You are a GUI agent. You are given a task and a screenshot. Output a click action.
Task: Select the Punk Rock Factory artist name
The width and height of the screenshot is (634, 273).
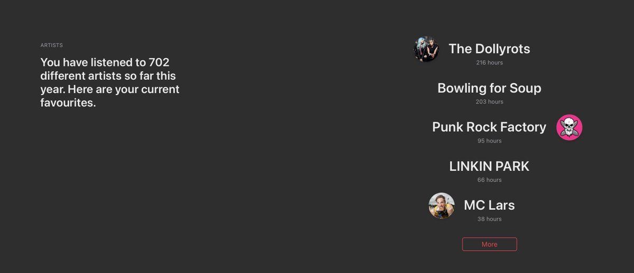coord(489,127)
